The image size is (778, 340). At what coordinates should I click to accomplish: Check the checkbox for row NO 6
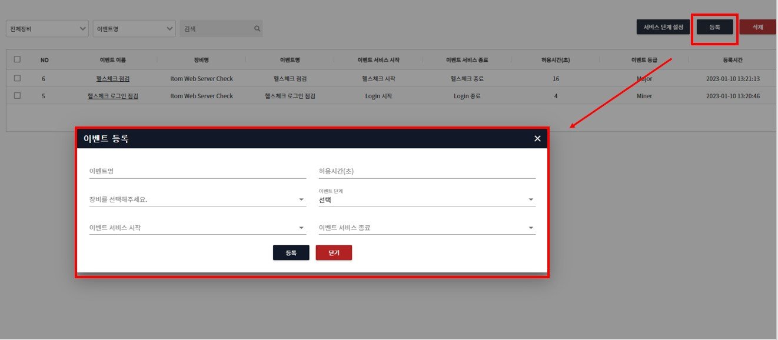pos(17,78)
